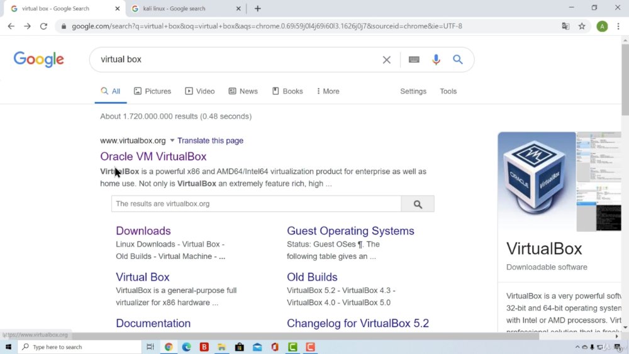Open the Mail app from the taskbar
Screen dimensions: 629x354
(257, 347)
